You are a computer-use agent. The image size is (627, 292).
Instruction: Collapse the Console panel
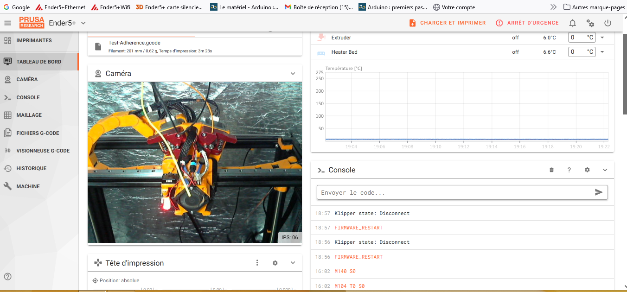click(x=605, y=170)
